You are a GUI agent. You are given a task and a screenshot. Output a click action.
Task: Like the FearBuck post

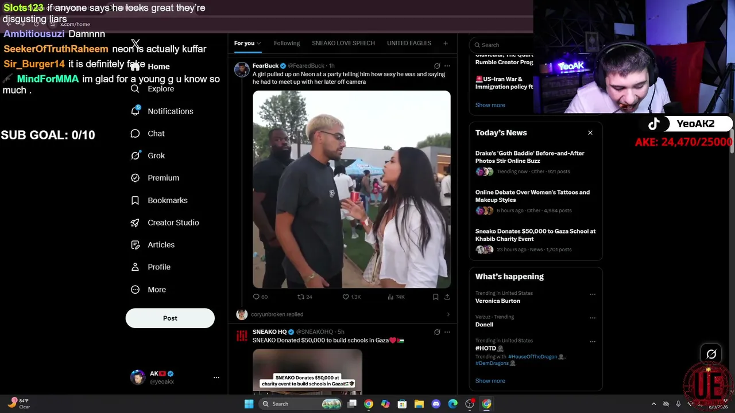click(346, 297)
